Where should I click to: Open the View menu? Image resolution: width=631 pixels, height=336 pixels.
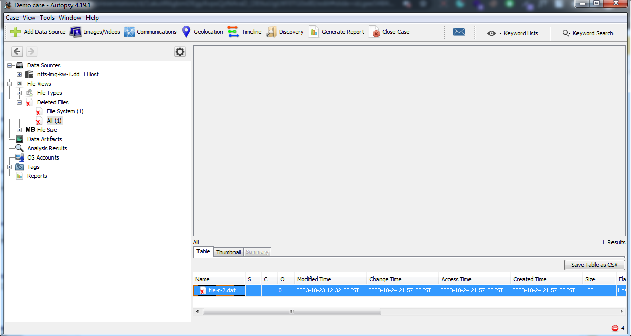point(29,18)
